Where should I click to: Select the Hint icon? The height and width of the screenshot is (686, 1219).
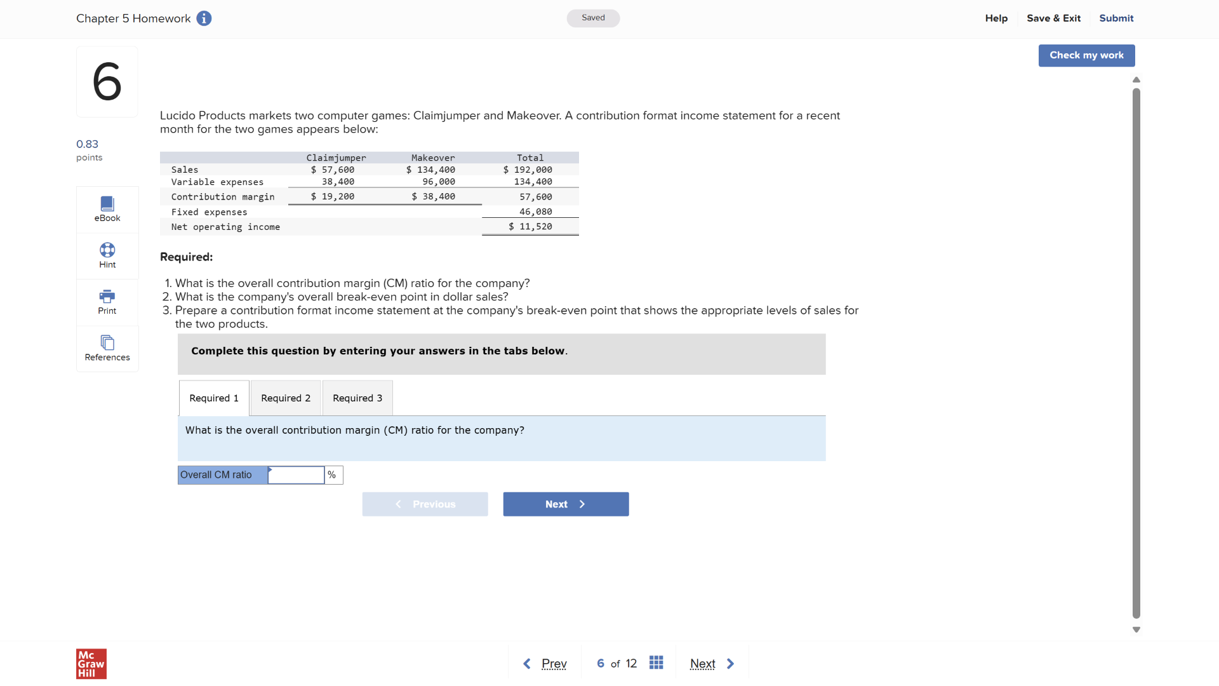pyautogui.click(x=107, y=255)
